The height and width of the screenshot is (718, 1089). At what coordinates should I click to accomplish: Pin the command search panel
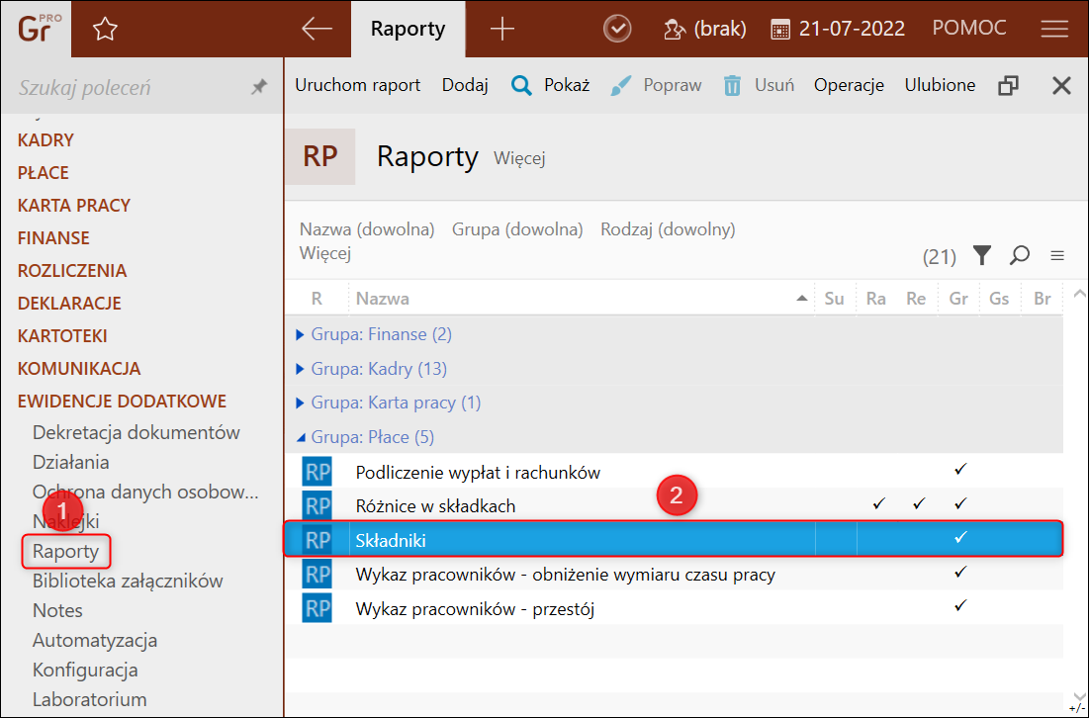[x=259, y=87]
